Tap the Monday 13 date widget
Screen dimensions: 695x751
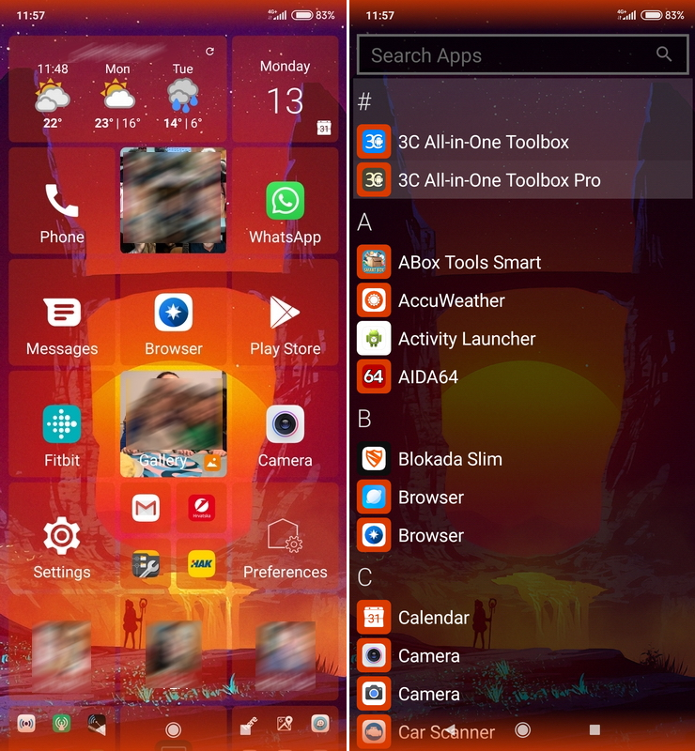tap(286, 88)
